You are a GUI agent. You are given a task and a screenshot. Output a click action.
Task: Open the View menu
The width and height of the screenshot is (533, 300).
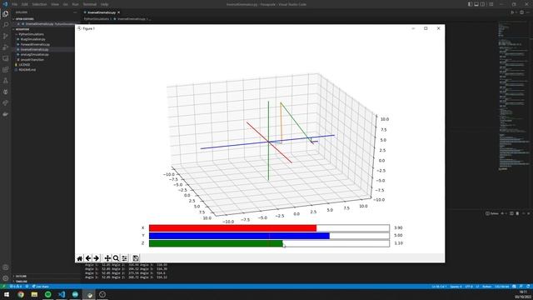[x=55, y=4]
